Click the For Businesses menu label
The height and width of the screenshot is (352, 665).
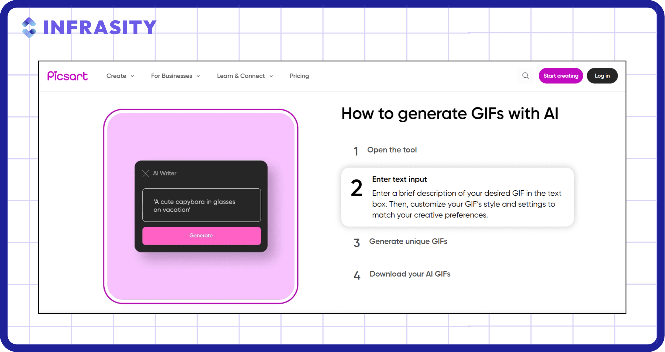[172, 76]
